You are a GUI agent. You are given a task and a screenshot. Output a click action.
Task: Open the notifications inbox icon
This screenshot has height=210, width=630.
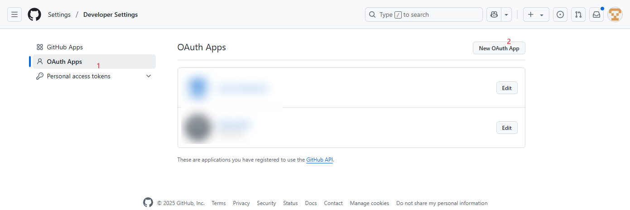point(596,14)
